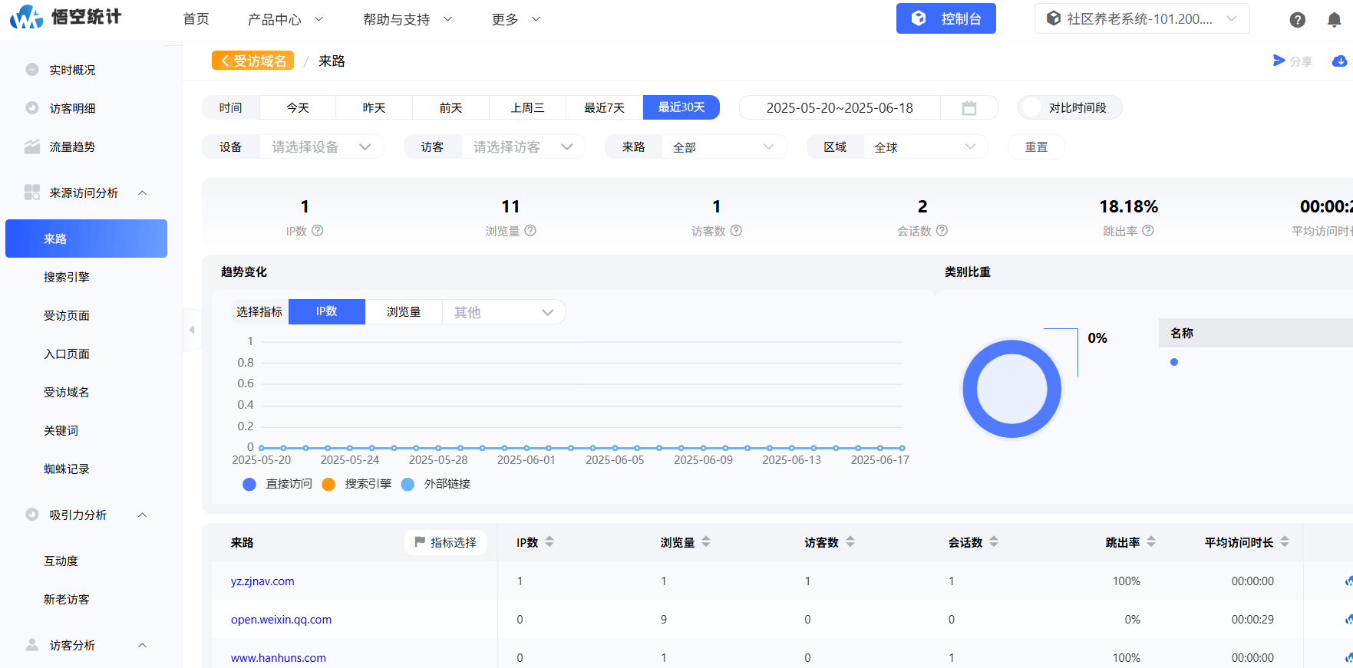Sort by IP数 column arrows
The height and width of the screenshot is (668, 1353).
[549, 541]
